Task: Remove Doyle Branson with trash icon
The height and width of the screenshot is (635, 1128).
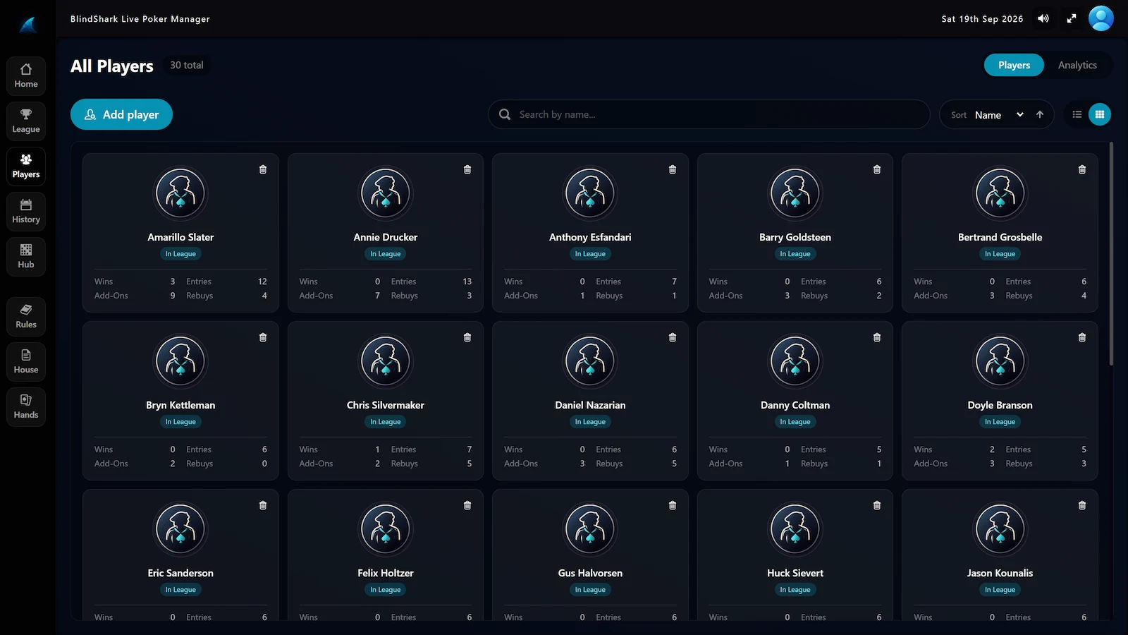Action: click(x=1082, y=337)
